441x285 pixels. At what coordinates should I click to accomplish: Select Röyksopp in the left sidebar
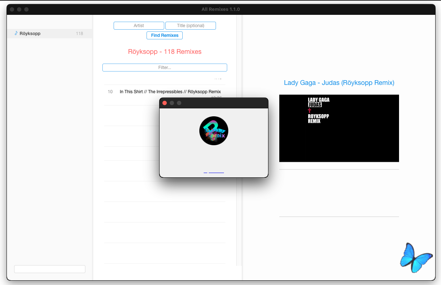click(50, 34)
